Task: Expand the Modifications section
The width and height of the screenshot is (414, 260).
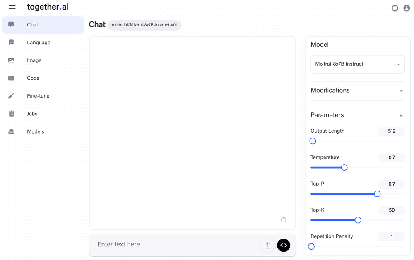Action: [358, 91]
